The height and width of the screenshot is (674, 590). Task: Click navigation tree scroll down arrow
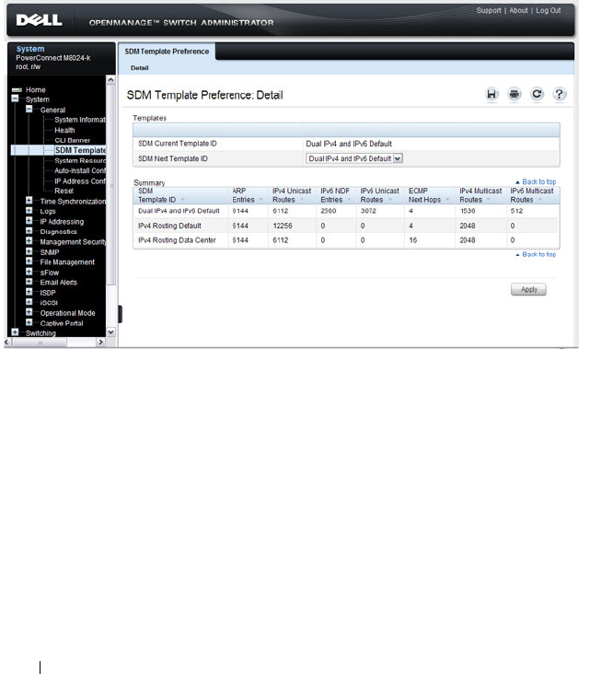click(x=110, y=332)
